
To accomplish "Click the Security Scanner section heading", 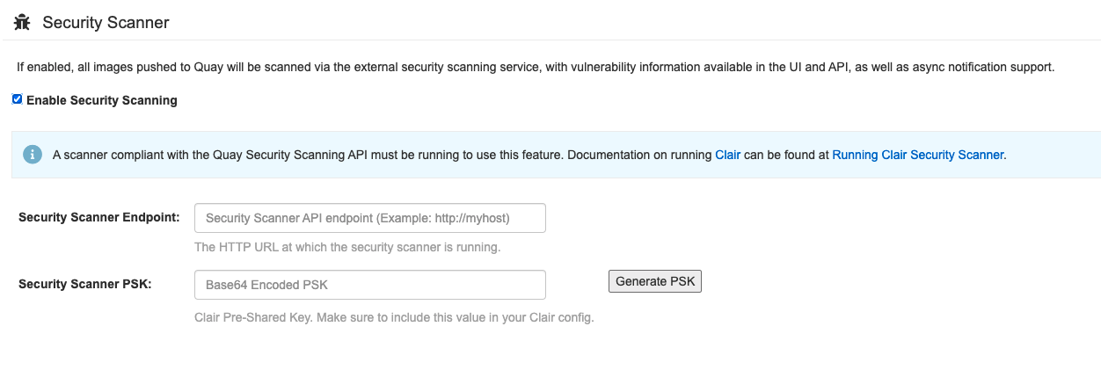I will pyautogui.click(x=106, y=23).
